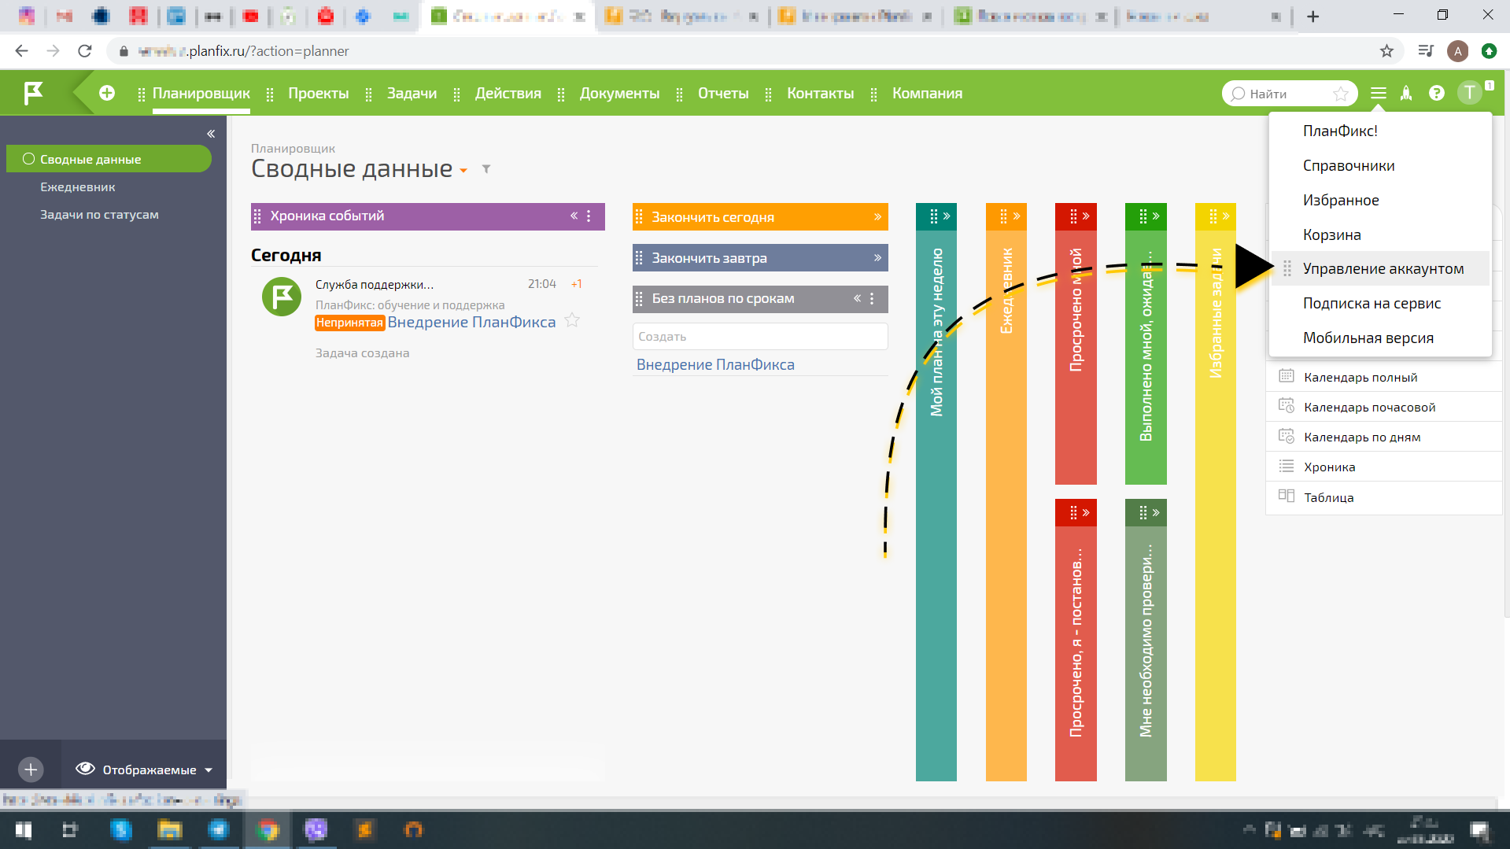
Task: Choose "Управление аккаунтом" in the open menu
Action: coord(1383,268)
